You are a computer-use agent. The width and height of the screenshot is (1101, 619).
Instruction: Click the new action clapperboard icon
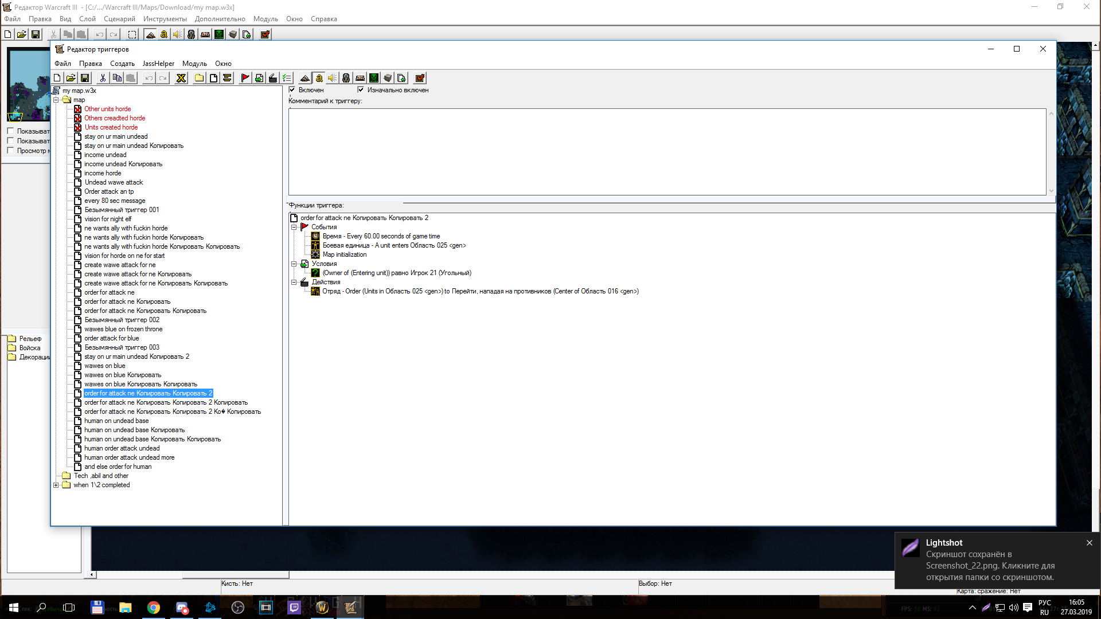coord(273,79)
